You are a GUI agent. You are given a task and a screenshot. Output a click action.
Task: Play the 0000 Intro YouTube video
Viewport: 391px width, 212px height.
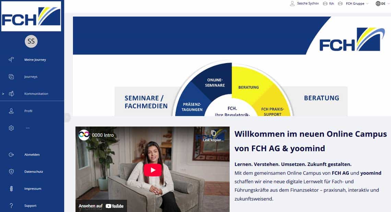pyautogui.click(x=153, y=170)
